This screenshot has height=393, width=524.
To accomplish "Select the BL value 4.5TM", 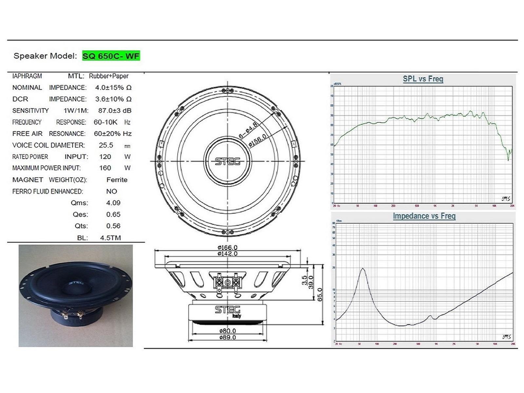I will [110, 238].
